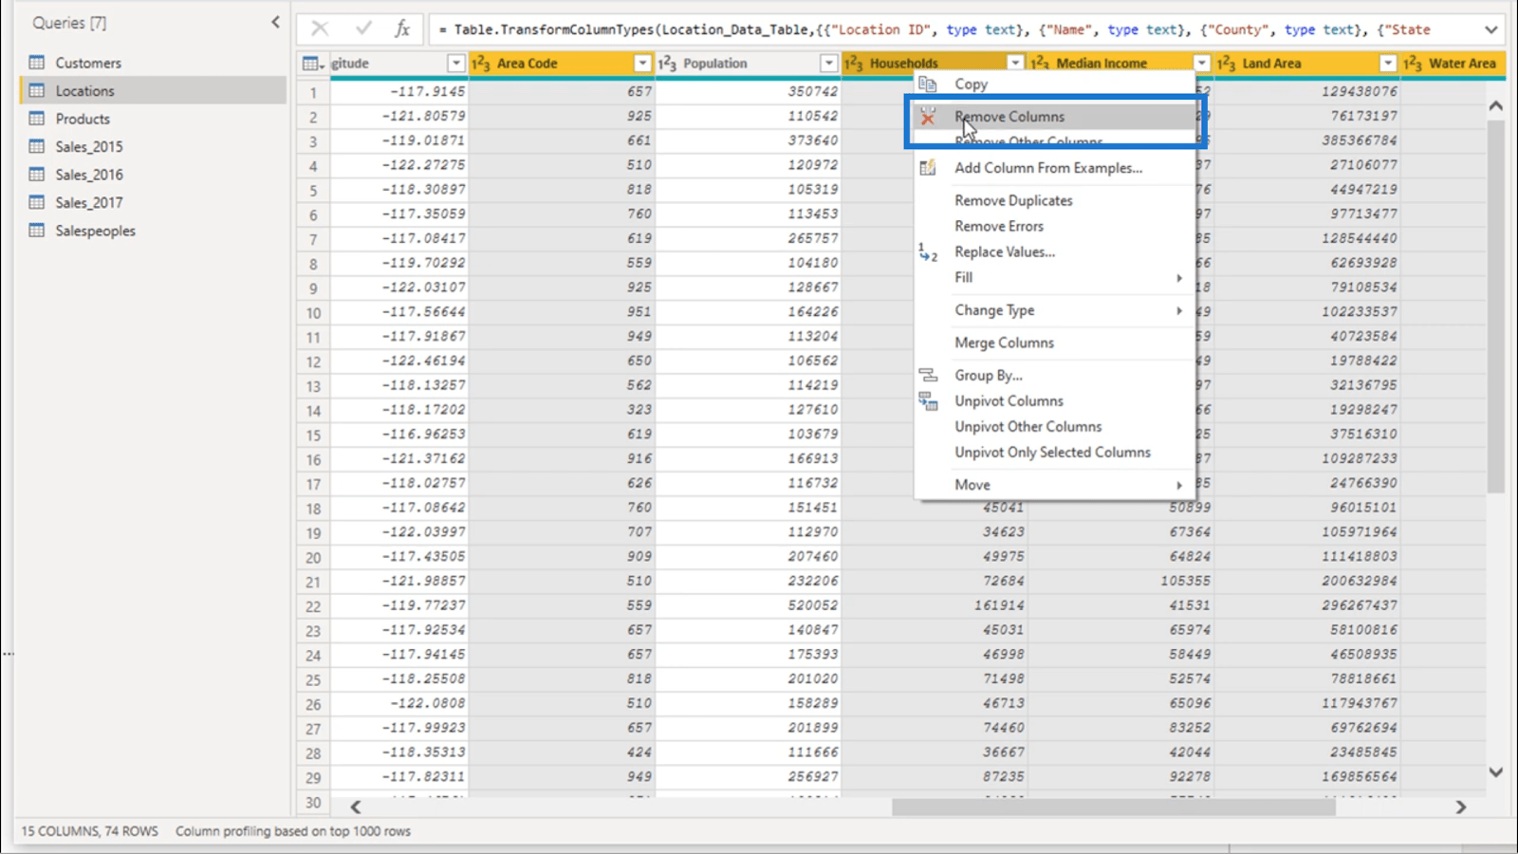This screenshot has height=854, width=1518.
Task: Click the Population column header
Action: (748, 64)
